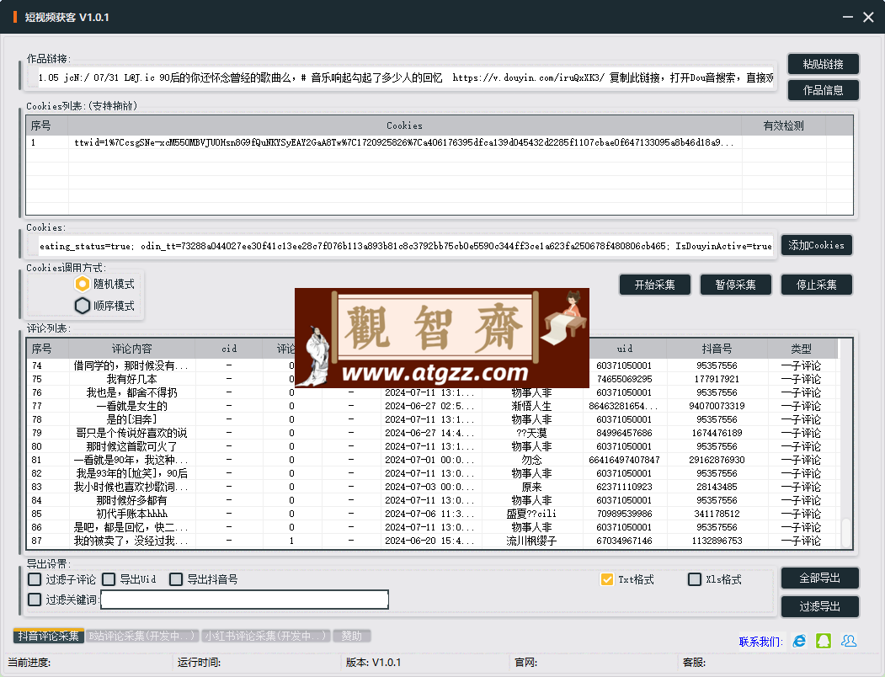Focus the 作品链接 input field
Screen dimensions: 885x677
405,77
